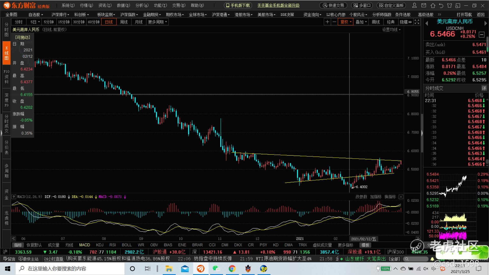Open Windows Start menu
This screenshot has width=489, height=275.
coord(8,269)
